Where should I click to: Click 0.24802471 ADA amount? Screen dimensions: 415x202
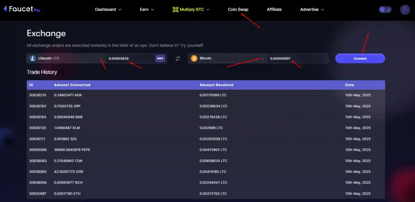(x=68, y=95)
